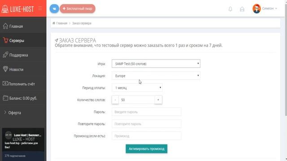Toggle the sidebar hamburger menu icon
Viewport: 287px width, 161px height.
(40, 8)
